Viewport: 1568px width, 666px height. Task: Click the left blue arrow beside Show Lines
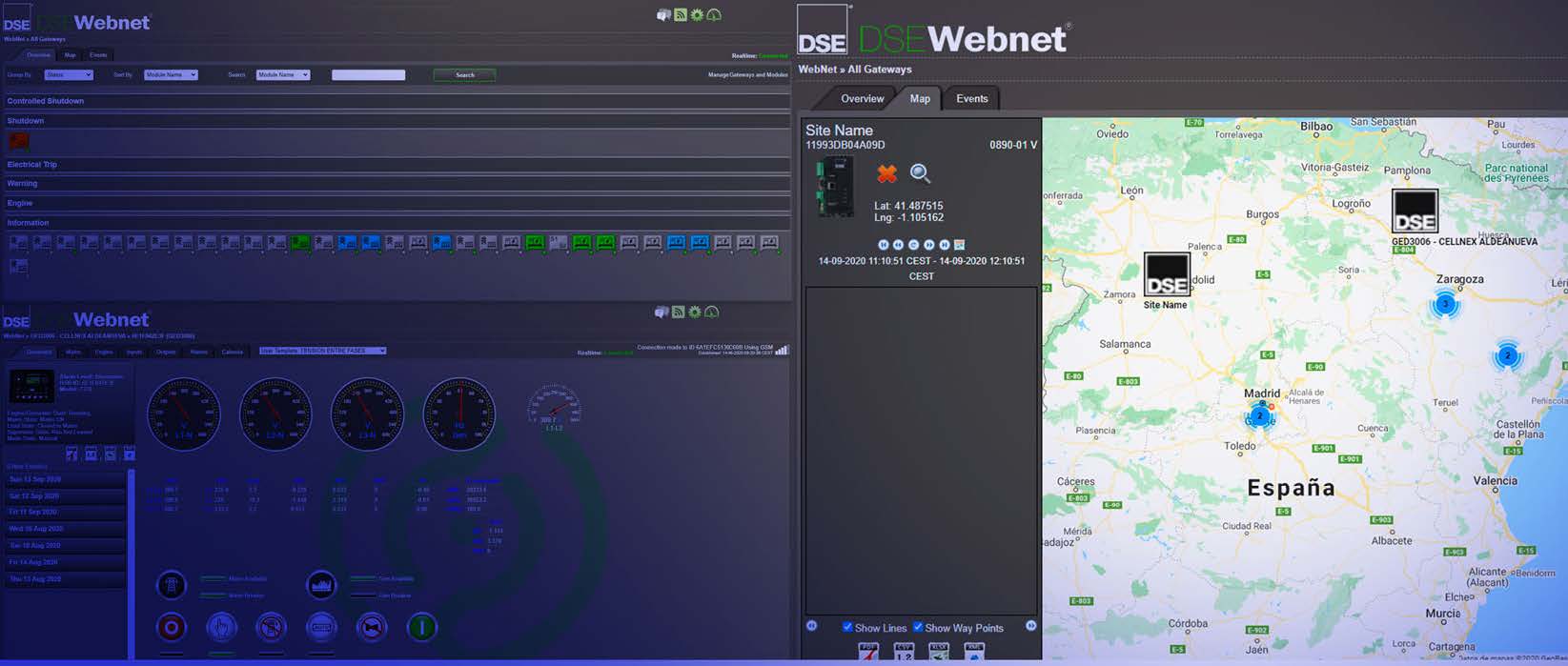pyautogui.click(x=812, y=626)
